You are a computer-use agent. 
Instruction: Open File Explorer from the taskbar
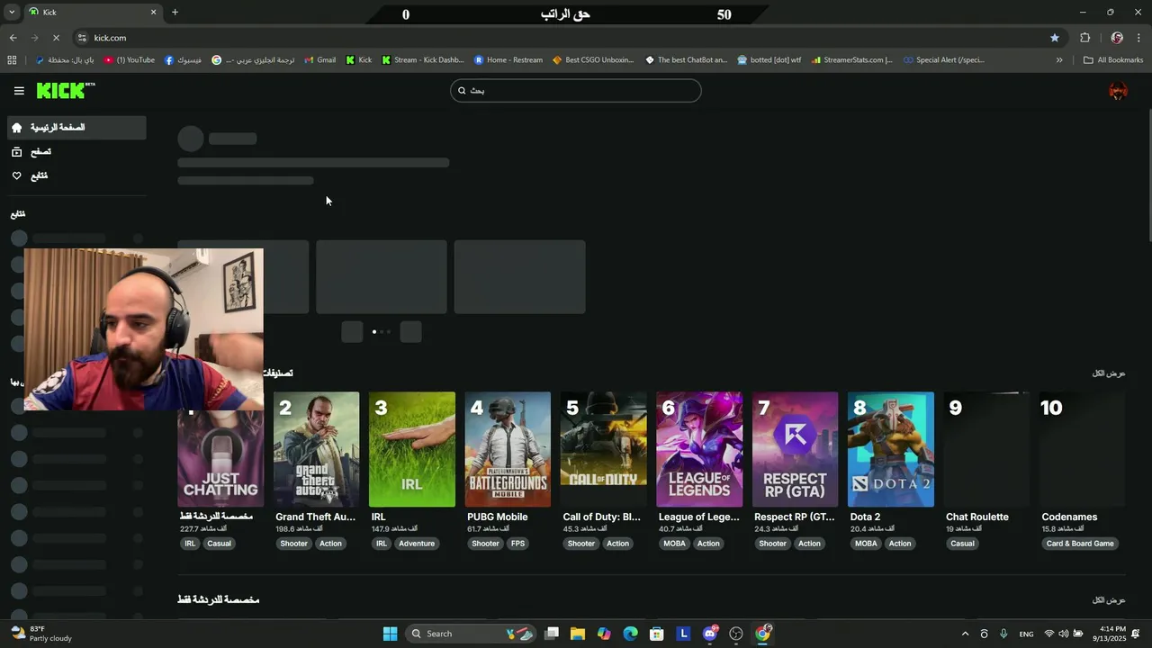578,634
